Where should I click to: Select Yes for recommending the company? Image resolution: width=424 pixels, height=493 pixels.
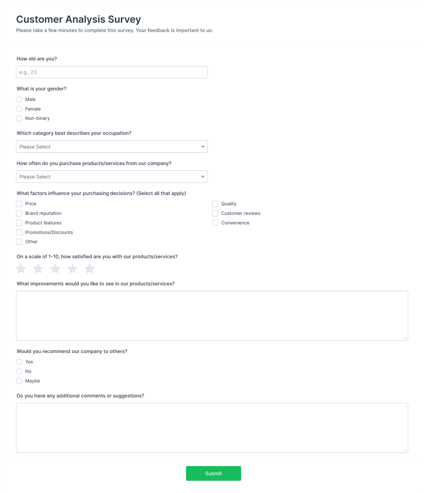tap(19, 362)
